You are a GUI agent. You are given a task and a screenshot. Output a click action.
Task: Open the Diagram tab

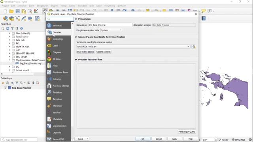(x=59, y=52)
